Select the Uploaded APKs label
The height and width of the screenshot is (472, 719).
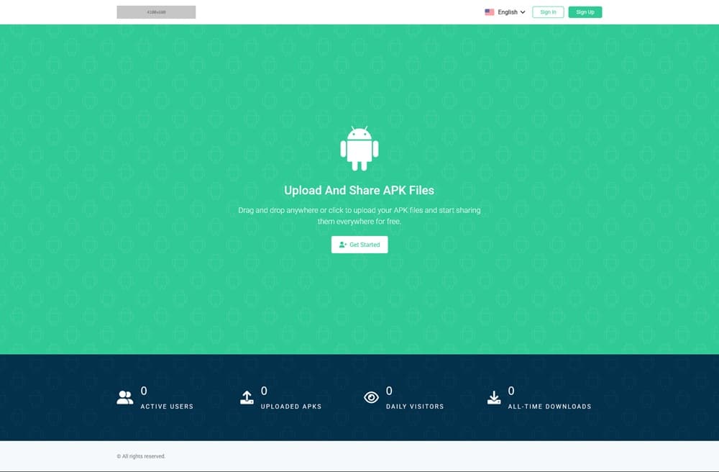point(291,407)
